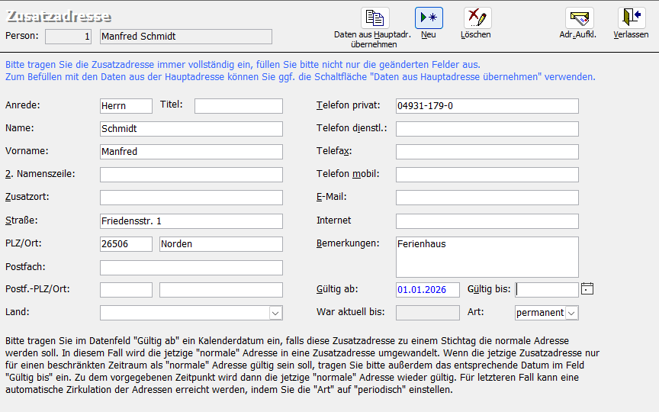Edit the Bemerkungen box containing Ferienhaus
The image size is (659, 412).
tap(487, 257)
